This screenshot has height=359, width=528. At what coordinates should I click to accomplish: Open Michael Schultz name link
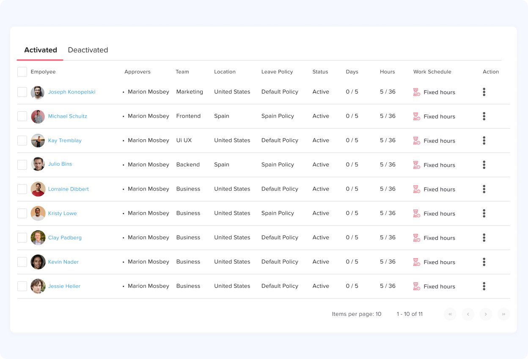pyautogui.click(x=68, y=116)
